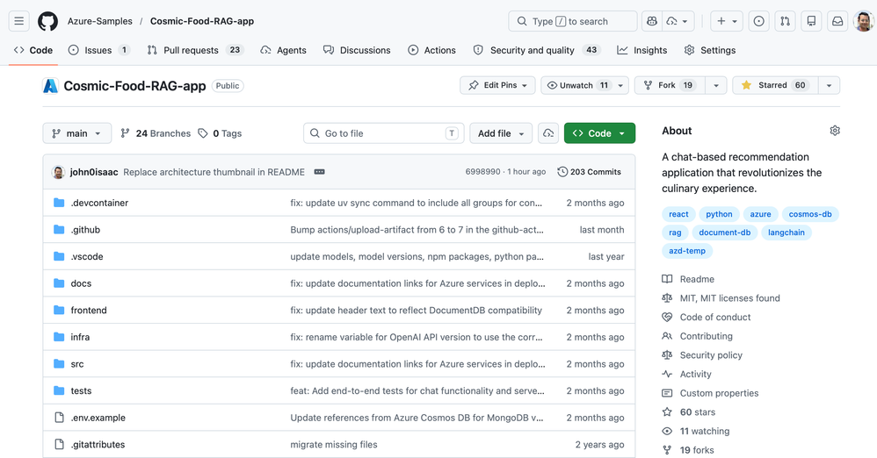The width and height of the screenshot is (877, 458).
Task: Switch to the Code tab
Action: click(33, 50)
